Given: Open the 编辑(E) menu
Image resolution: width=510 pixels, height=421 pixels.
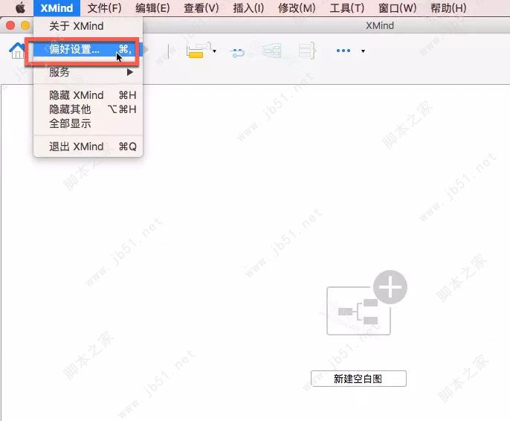Looking at the screenshot, I should point(152,7).
